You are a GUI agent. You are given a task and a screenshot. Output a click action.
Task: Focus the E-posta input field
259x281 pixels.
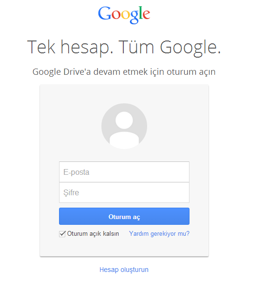[x=124, y=172]
